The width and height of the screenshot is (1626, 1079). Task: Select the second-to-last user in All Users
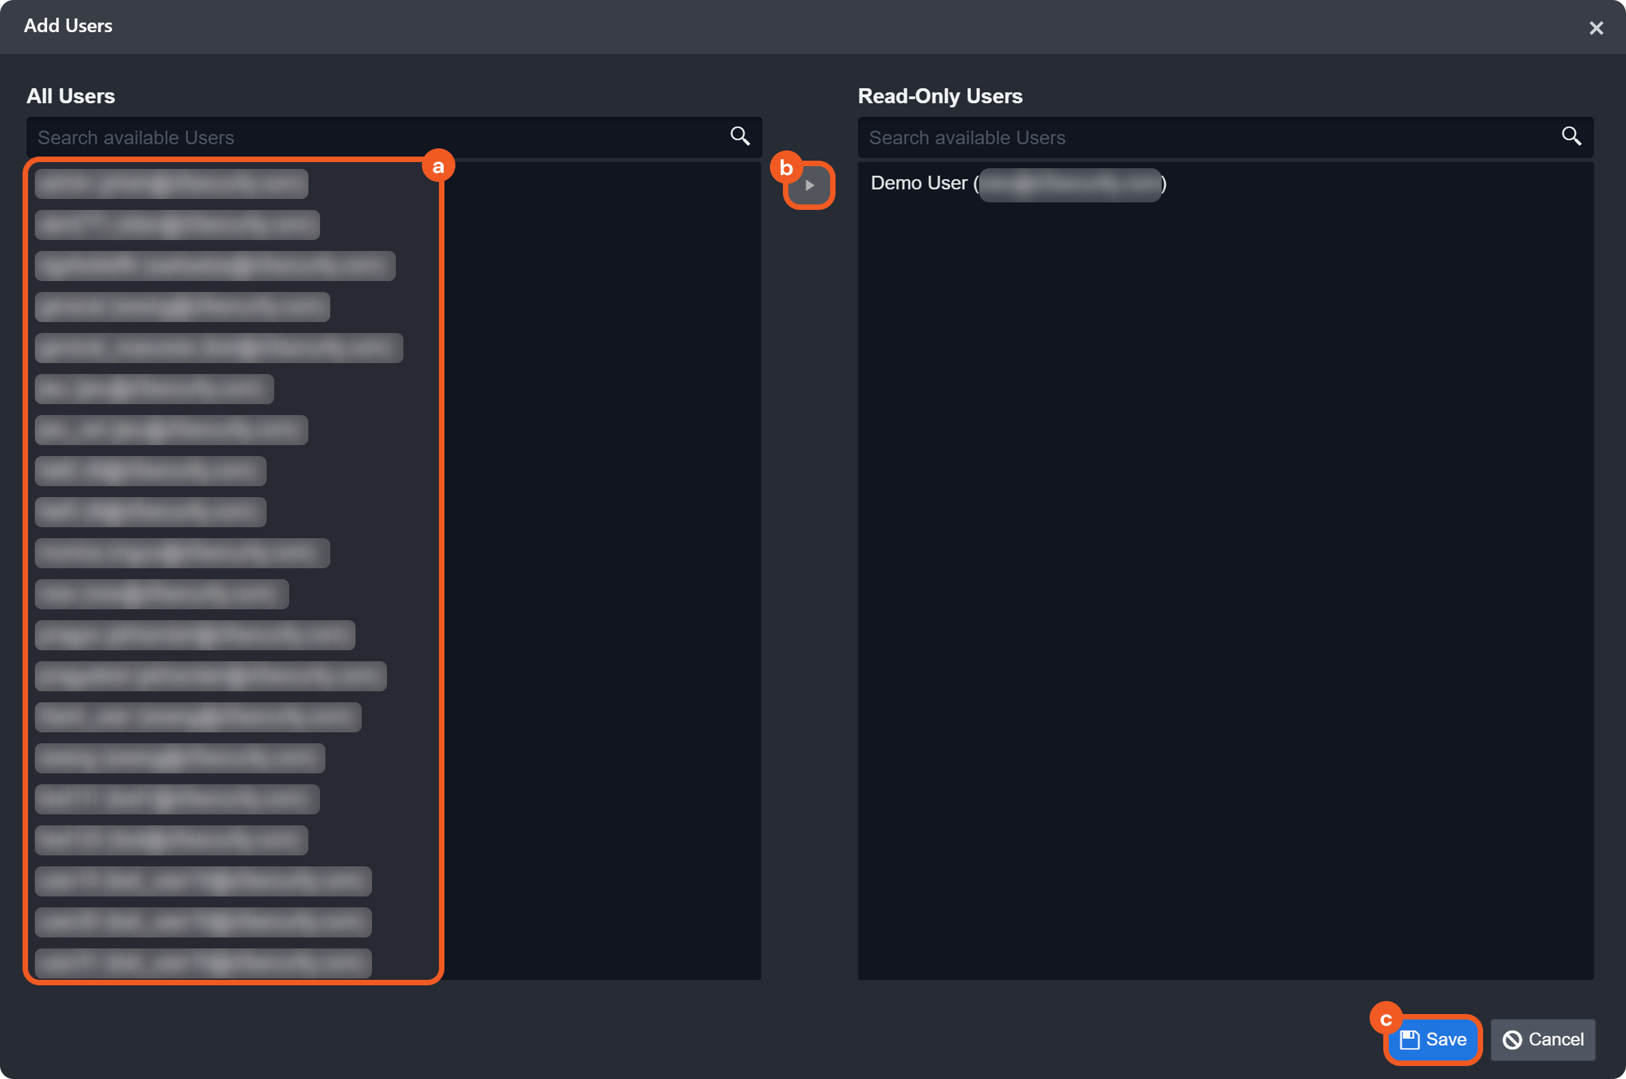coord(203,922)
